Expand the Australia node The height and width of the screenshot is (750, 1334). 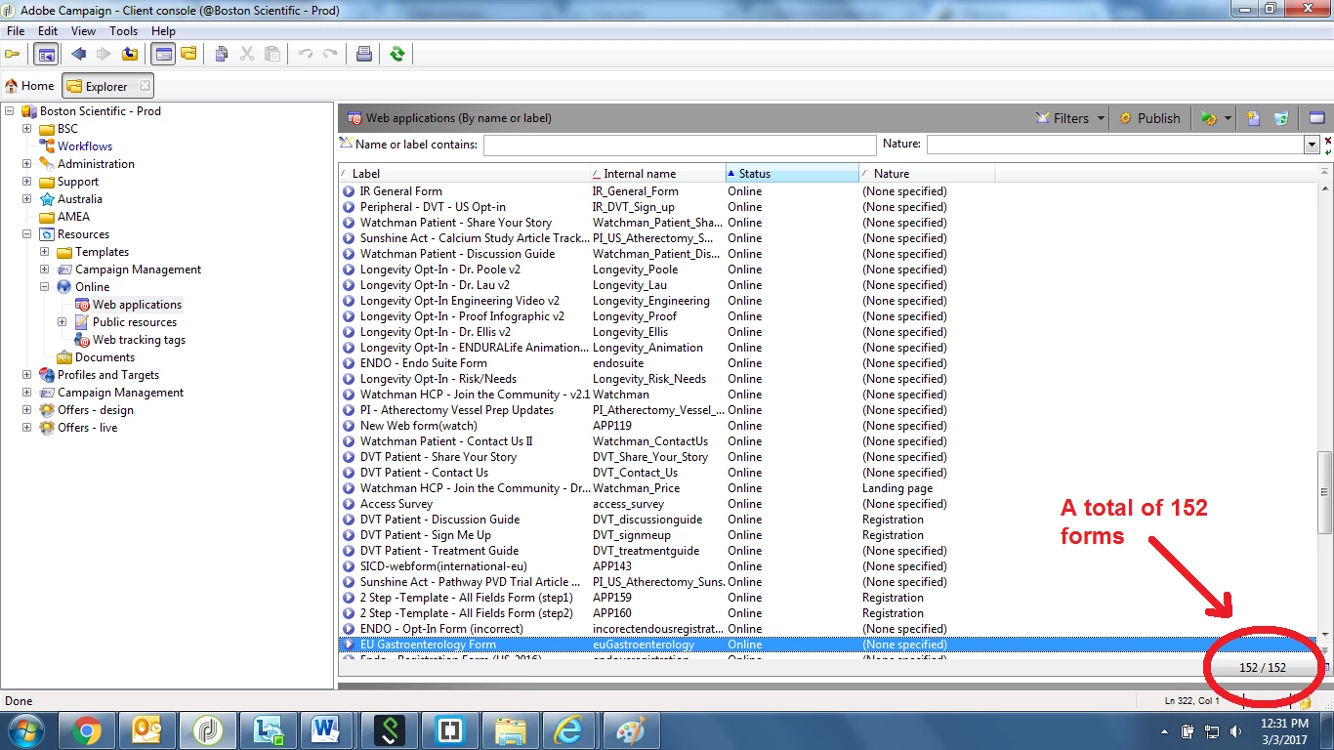(26, 199)
